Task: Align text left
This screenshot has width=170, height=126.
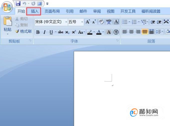Action: pyautogui.click(x=125, y=32)
